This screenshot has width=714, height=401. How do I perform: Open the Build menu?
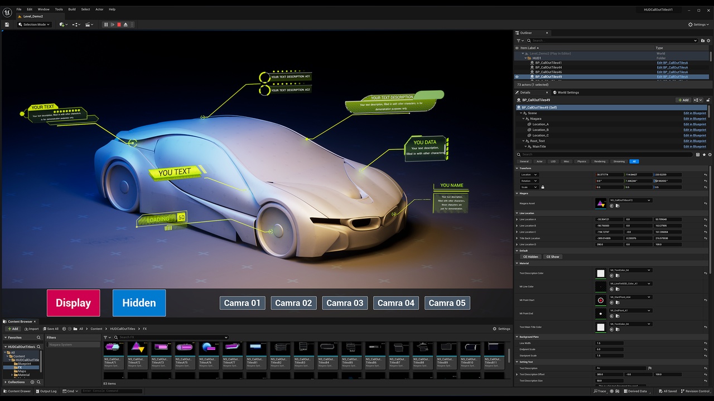72,9
